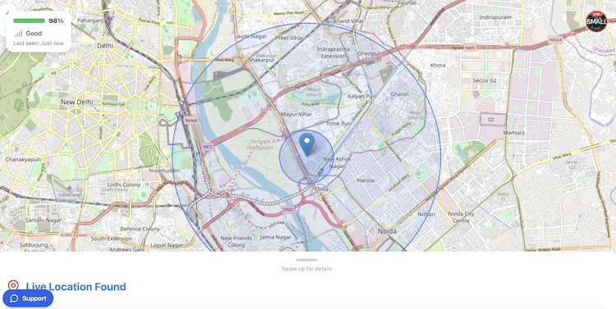Image resolution: width=616 pixels, height=309 pixels.
Task: Click the red target icon beside Live Location Found
Action: click(x=13, y=285)
